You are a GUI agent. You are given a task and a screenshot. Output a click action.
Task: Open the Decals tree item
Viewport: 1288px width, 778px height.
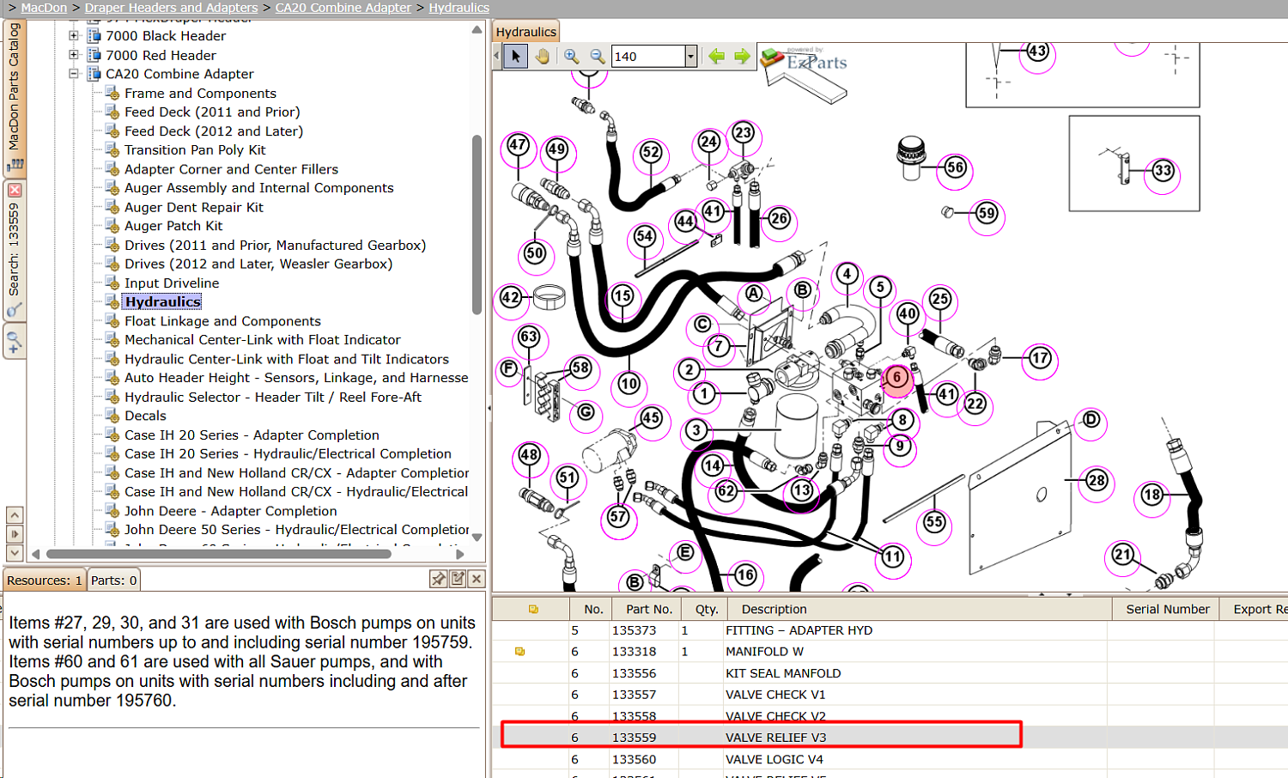click(145, 416)
